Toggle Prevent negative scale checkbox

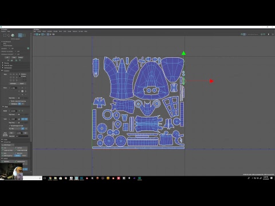click(x=9, y=126)
